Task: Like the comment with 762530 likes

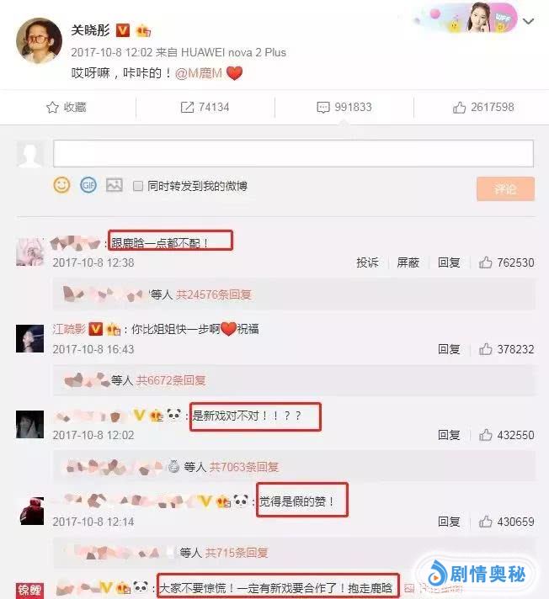Action: click(x=507, y=262)
